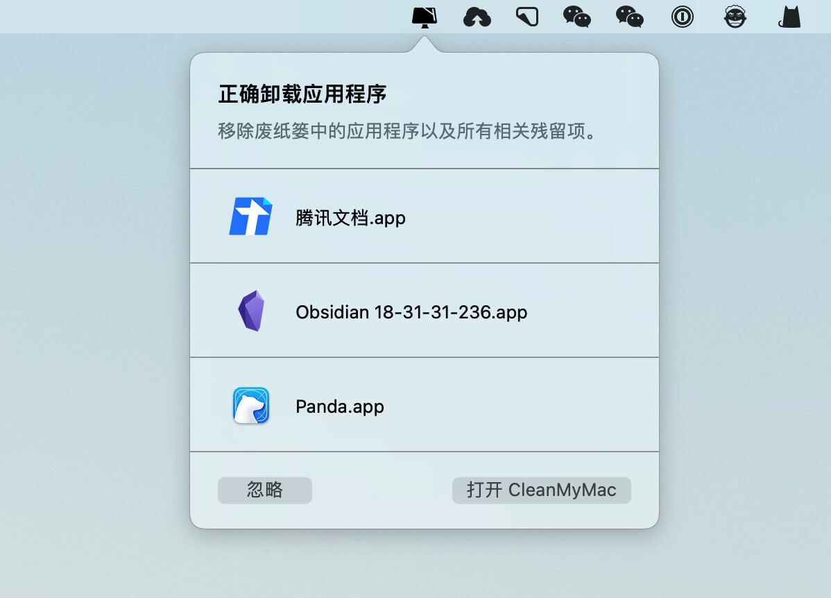The image size is (831, 598).
Task: Click the purple Obsidian crystal icon
Action: click(x=251, y=311)
